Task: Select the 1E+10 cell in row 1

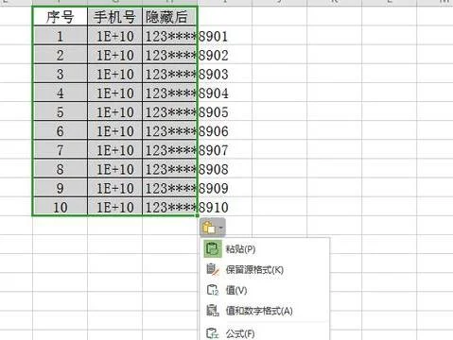Action: [114, 36]
